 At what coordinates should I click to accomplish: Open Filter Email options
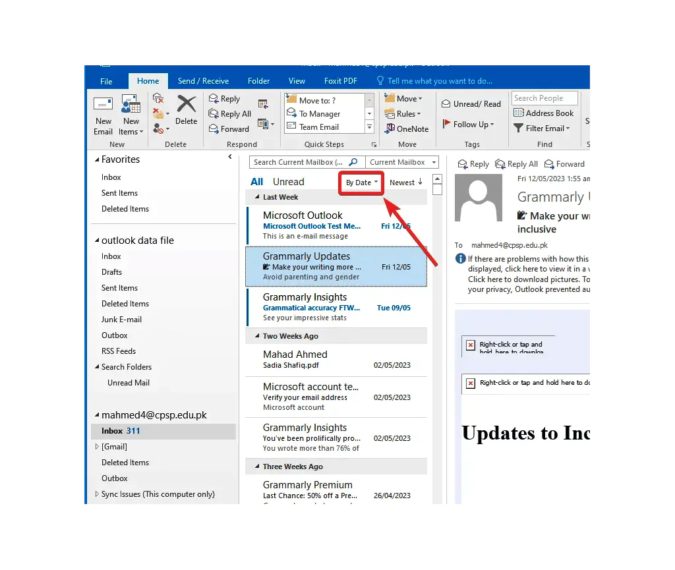coord(542,128)
